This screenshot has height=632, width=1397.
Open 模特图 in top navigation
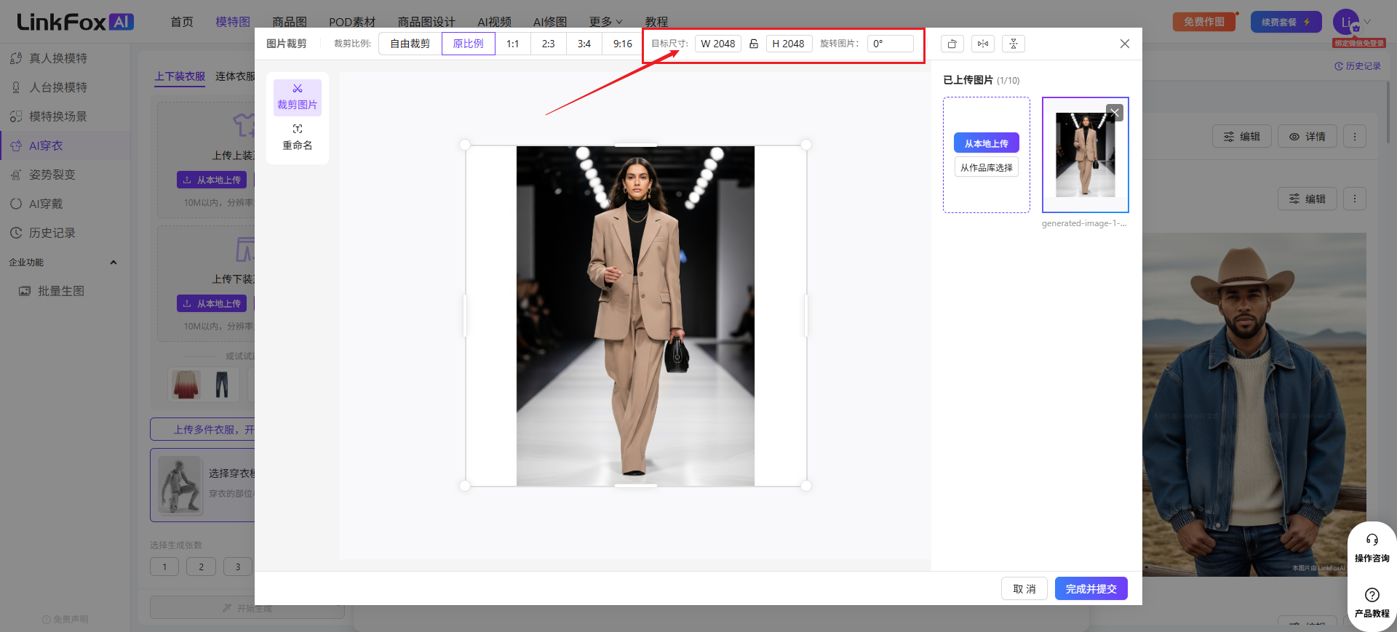pos(233,22)
